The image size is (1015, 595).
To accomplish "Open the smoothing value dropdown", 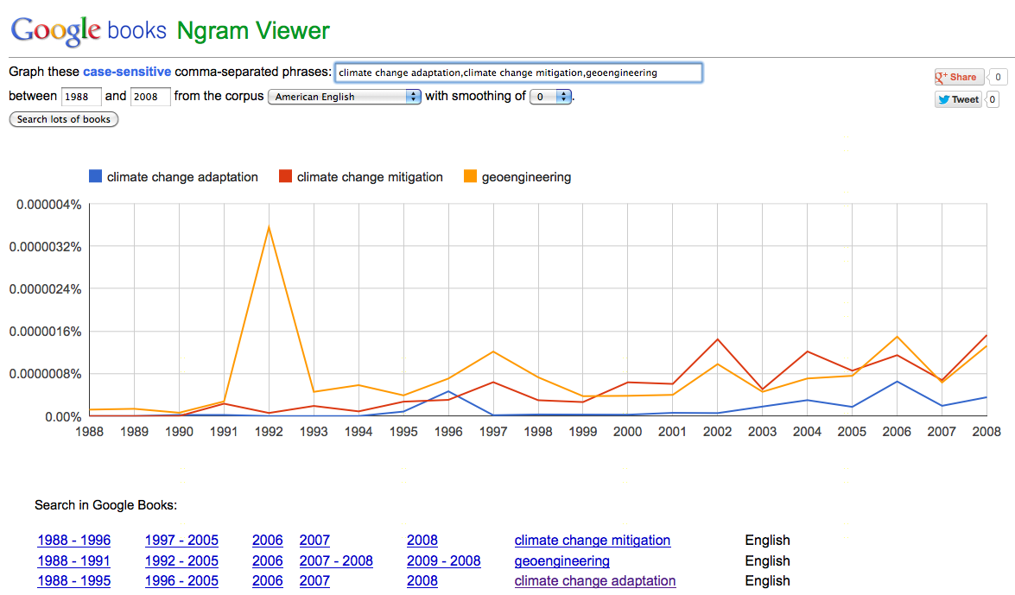I will [x=551, y=97].
